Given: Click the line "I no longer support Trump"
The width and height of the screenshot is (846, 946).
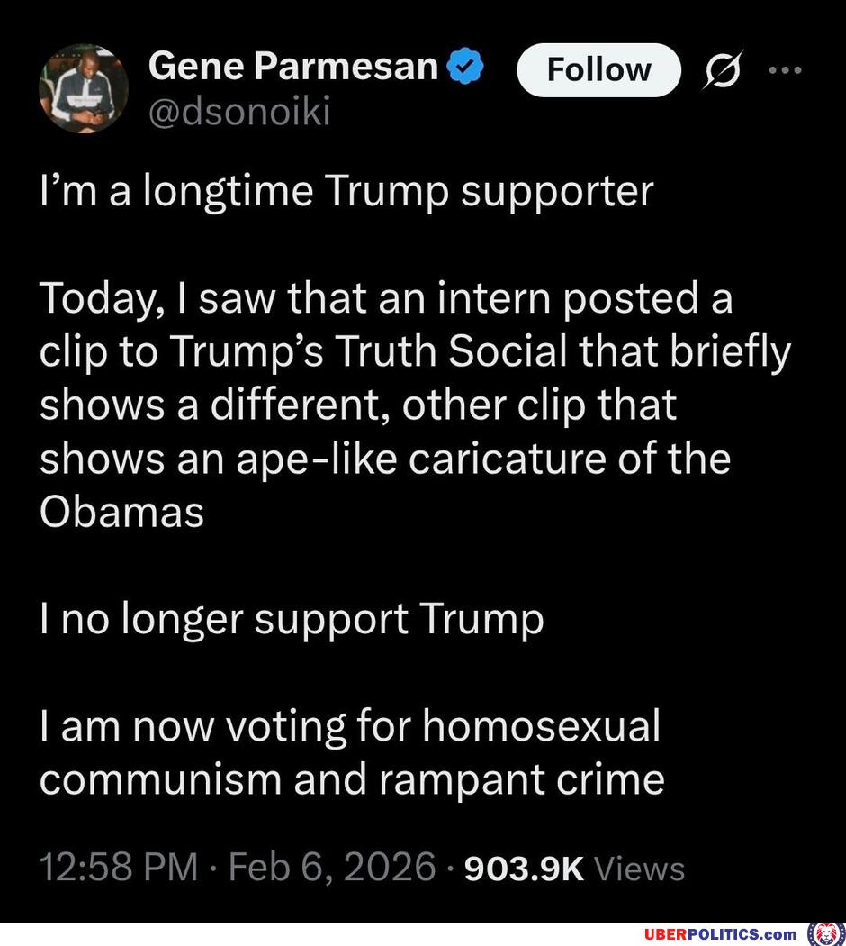Looking at the screenshot, I should (292, 619).
